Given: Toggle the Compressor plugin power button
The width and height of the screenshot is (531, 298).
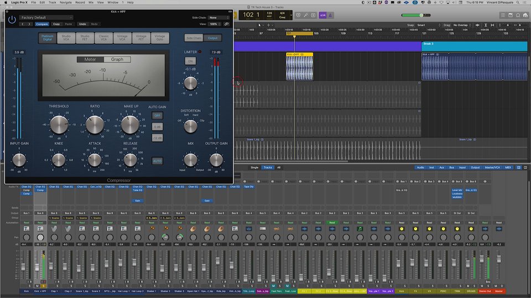Looking at the screenshot, I should 12,20.
